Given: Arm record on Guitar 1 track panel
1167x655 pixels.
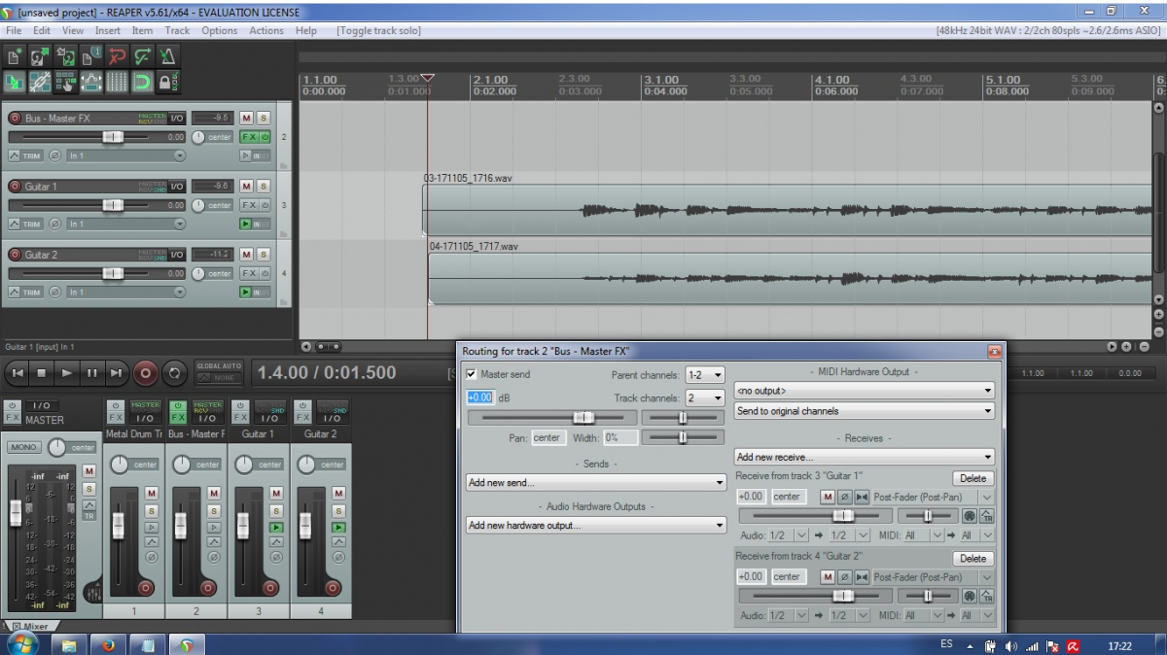Looking at the screenshot, I should tap(15, 186).
